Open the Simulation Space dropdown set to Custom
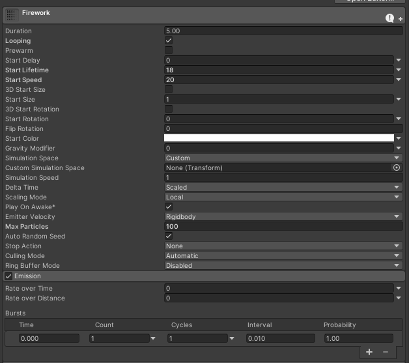Screen dimensions: 409x363 click(x=283, y=158)
